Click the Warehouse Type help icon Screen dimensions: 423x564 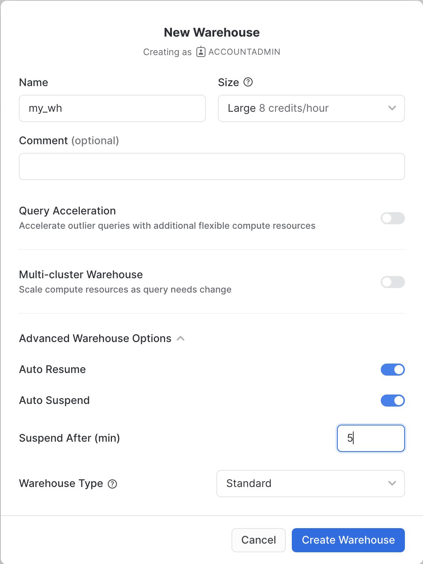point(112,484)
